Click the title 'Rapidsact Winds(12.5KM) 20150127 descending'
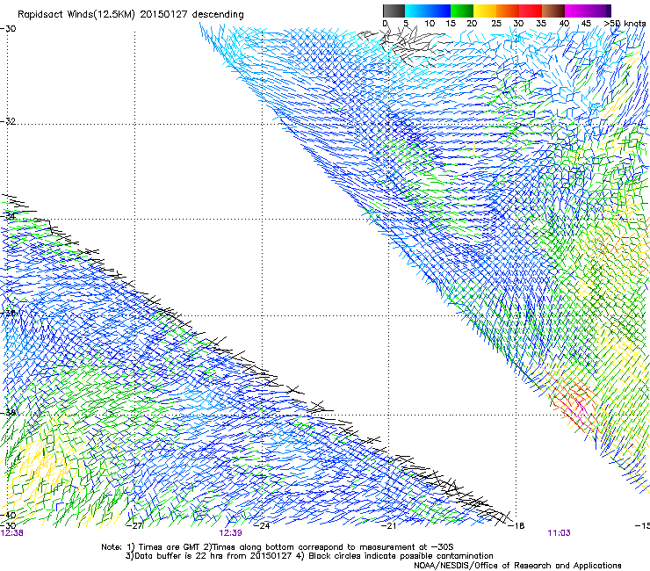 pyautogui.click(x=131, y=15)
